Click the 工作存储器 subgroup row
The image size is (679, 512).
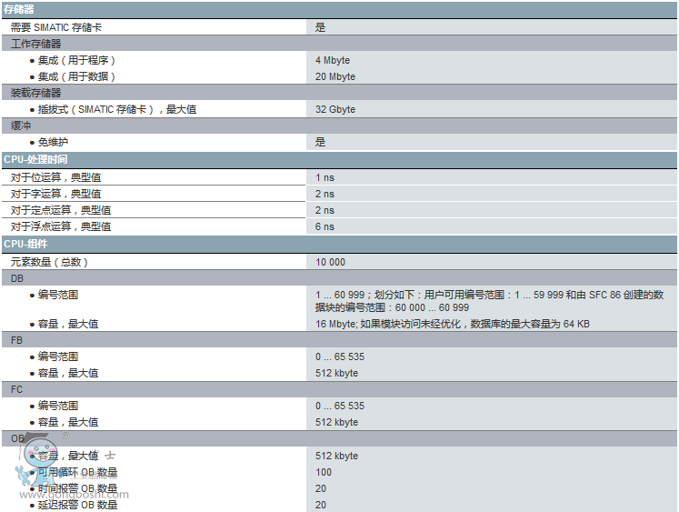[x=36, y=44]
